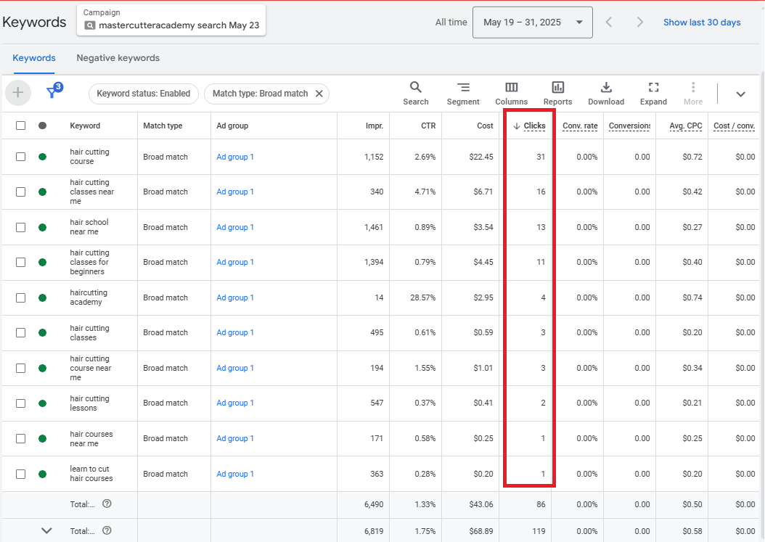Download the keywords table

[605, 93]
